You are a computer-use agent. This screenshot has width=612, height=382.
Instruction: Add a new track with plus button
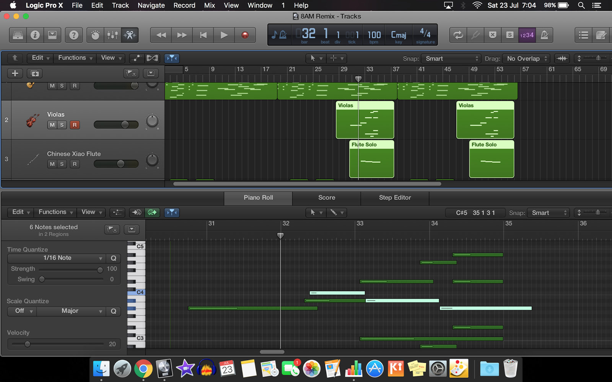(15, 73)
